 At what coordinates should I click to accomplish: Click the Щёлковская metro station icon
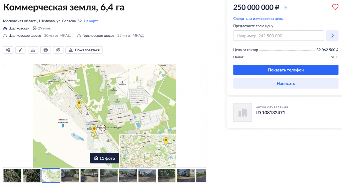tap(5, 28)
